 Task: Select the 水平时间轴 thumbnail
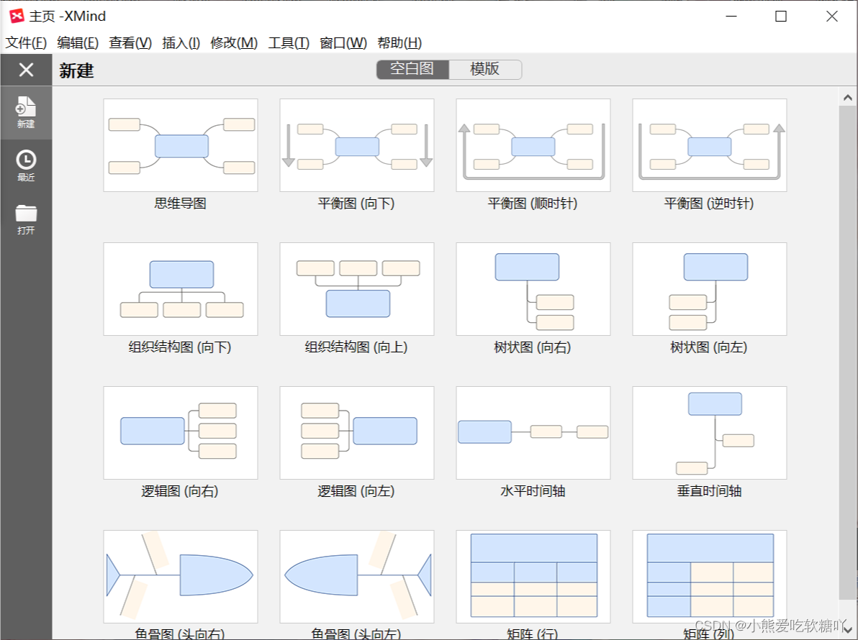533,433
